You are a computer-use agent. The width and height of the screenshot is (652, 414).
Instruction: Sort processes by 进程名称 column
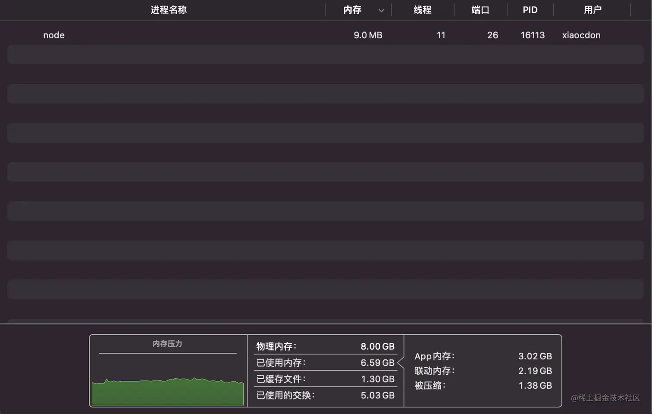pos(168,10)
